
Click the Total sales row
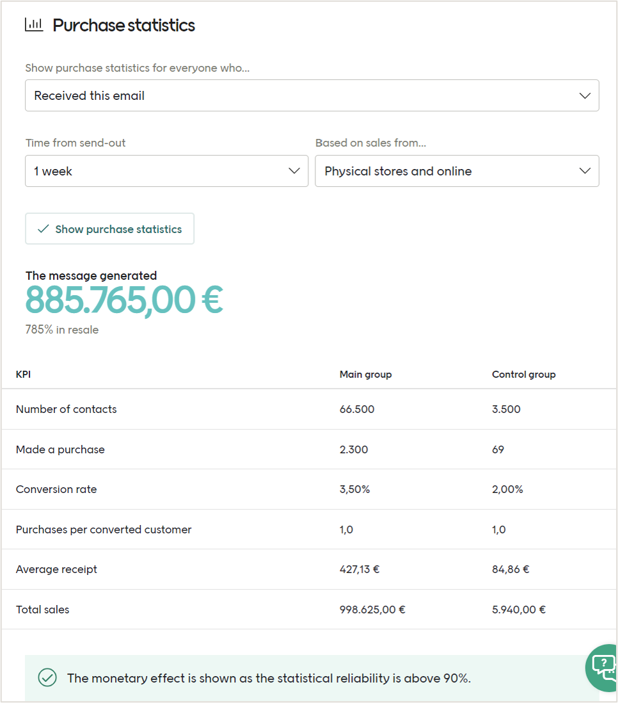coord(43,609)
